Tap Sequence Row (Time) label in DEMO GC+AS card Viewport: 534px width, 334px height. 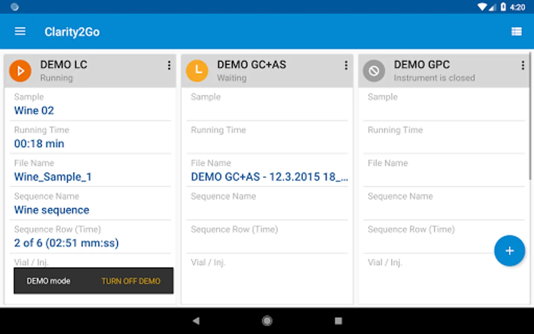pyautogui.click(x=234, y=229)
